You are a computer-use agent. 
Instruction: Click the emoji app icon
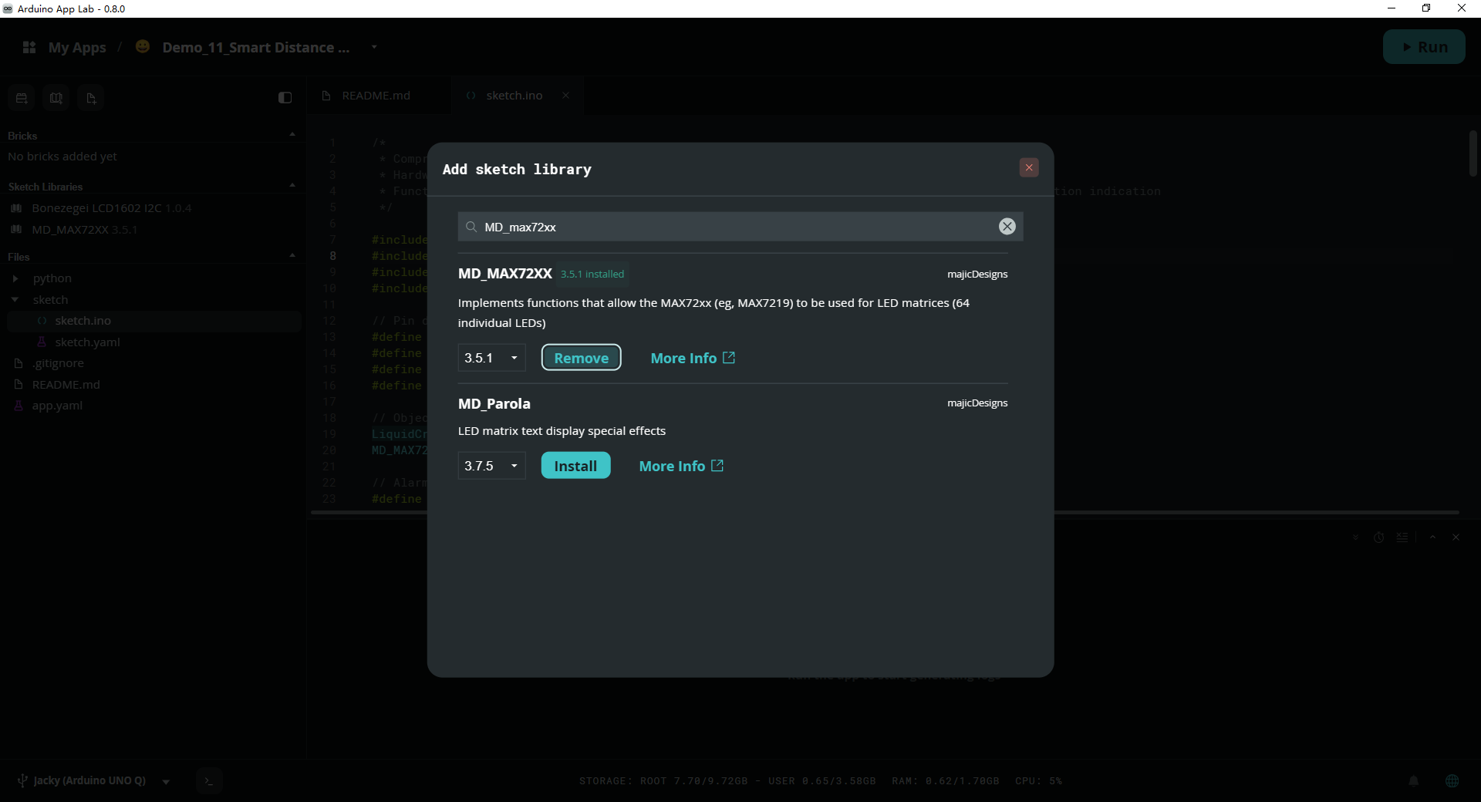(143, 46)
